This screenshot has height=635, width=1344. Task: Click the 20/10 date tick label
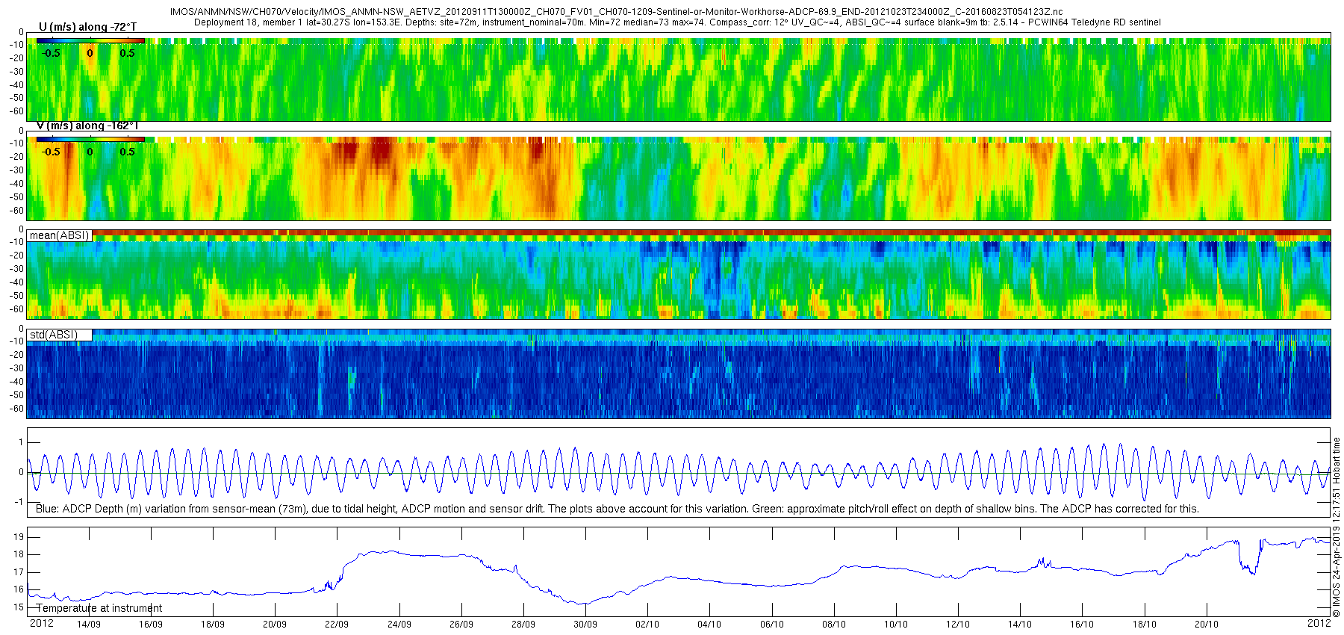(x=1207, y=625)
